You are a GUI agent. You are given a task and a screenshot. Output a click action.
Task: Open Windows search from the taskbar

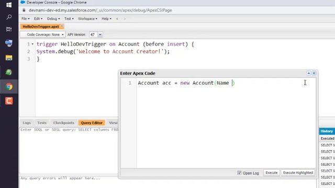tap(9, 17)
